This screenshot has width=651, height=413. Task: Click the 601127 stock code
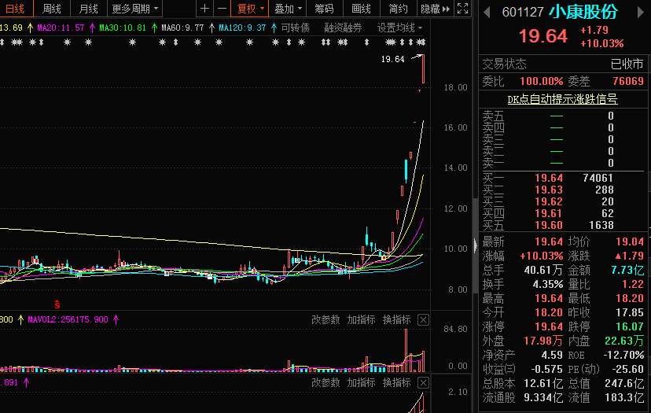[x=523, y=13]
